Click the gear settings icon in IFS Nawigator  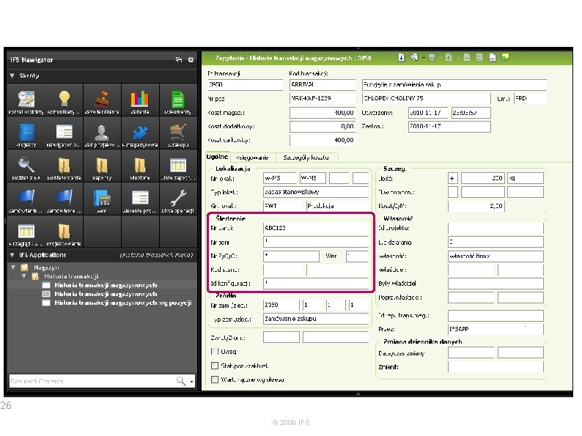pyautogui.click(x=191, y=59)
